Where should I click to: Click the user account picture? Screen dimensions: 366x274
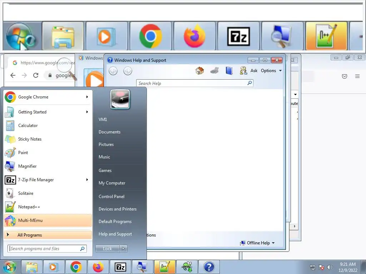click(120, 99)
